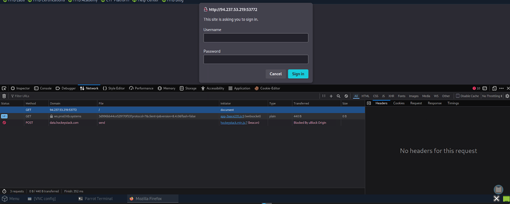Show the Cookies details tab
The image size is (510, 204).
[399, 103]
